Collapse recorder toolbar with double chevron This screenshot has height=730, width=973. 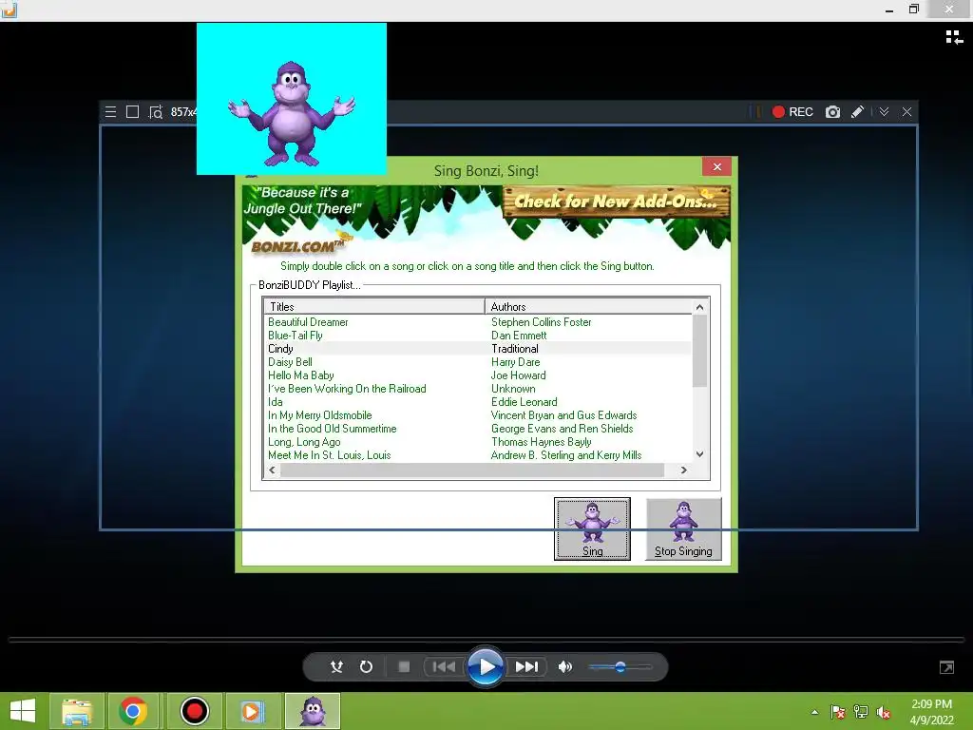pos(885,112)
